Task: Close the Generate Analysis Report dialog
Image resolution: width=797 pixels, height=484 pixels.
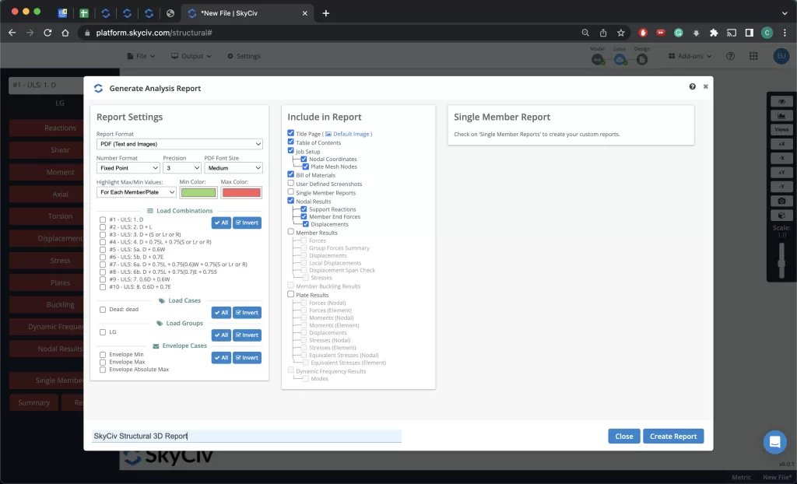Action: [x=705, y=86]
